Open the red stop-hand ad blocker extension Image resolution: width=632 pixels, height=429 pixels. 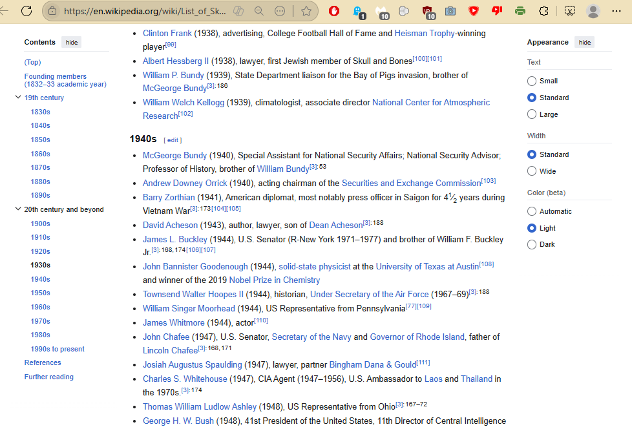point(333,11)
